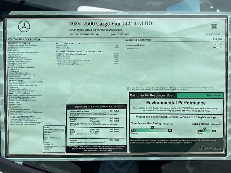
Task: Click the 'Rollover' label
Action: [74, 141]
